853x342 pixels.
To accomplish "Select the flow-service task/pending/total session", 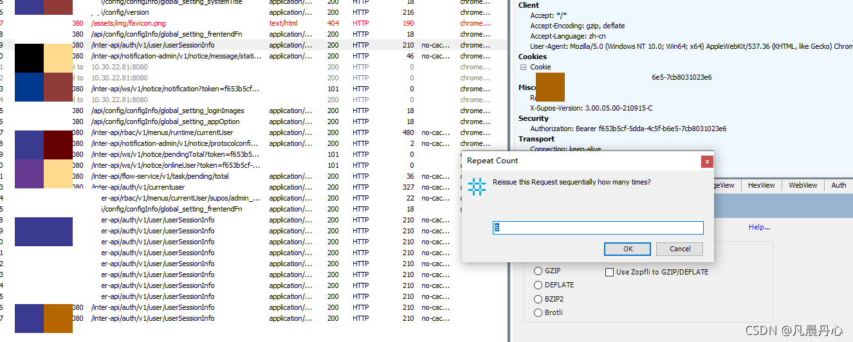I will click(254, 176).
